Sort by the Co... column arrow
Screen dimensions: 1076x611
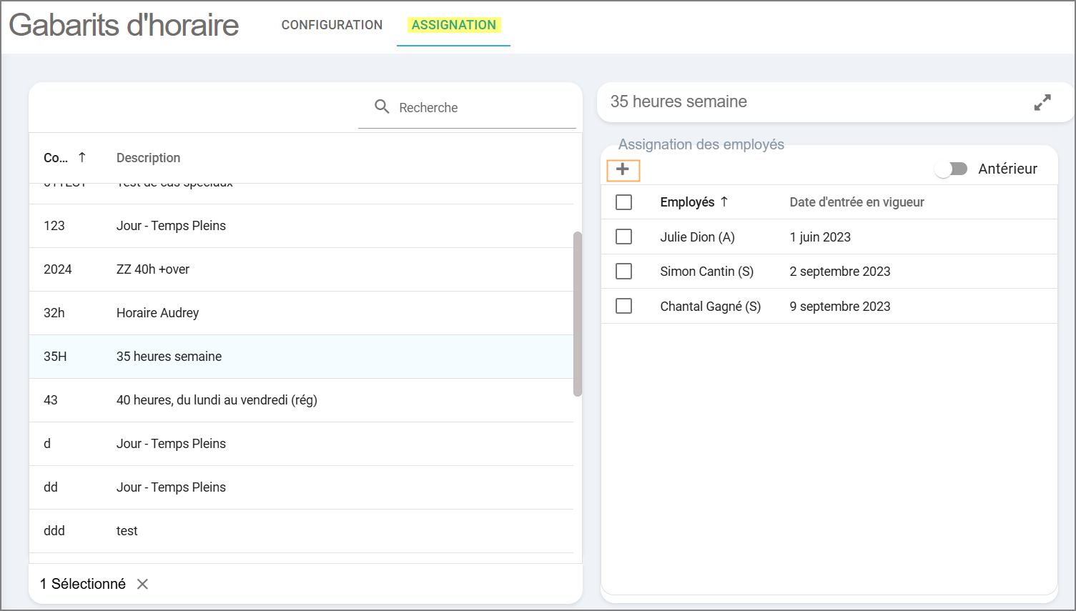point(82,157)
